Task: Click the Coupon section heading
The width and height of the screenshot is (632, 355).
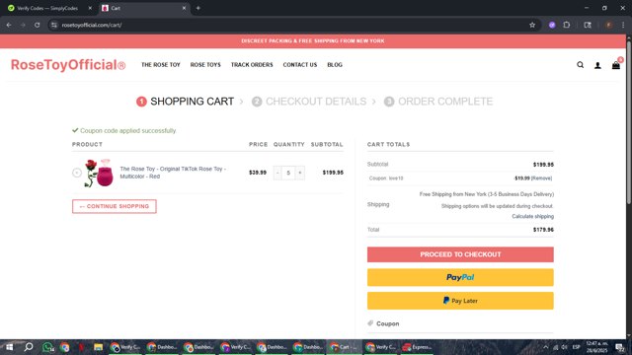Action: pos(387,323)
